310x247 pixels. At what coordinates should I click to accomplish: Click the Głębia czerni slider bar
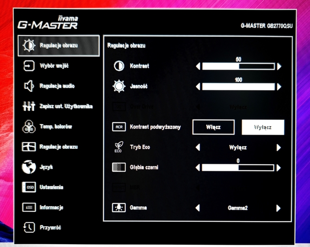[238, 168]
